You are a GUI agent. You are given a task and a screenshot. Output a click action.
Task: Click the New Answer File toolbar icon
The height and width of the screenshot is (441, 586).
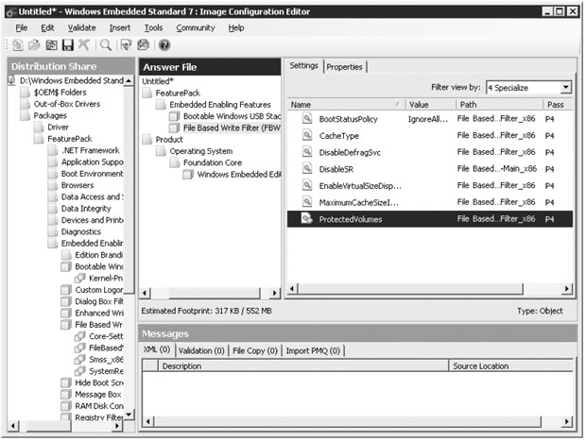click(17, 45)
